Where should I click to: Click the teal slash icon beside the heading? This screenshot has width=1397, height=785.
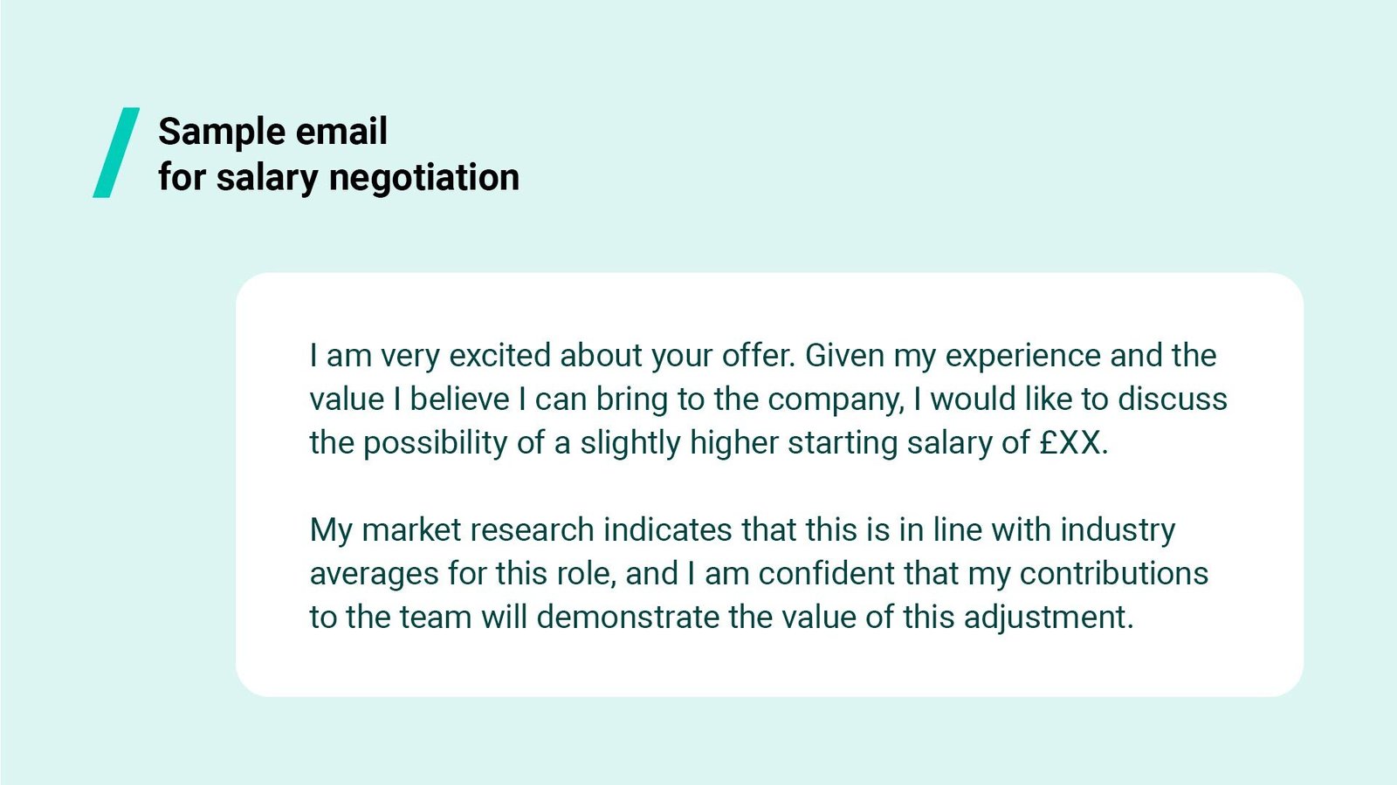(116, 153)
